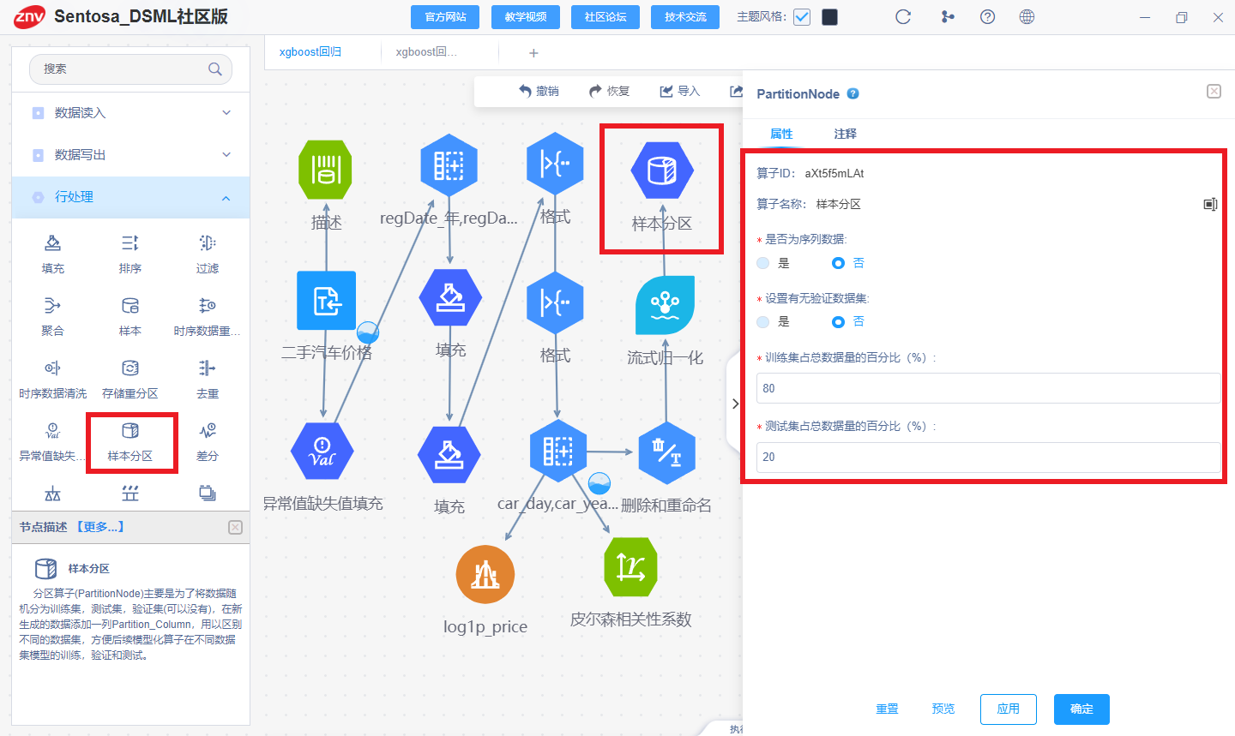
Task: Close the PartitionNode panel
Action: tap(1214, 92)
